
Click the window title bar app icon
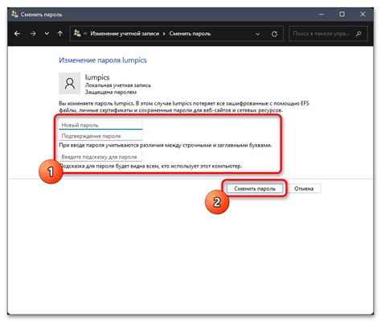[x=14, y=14]
